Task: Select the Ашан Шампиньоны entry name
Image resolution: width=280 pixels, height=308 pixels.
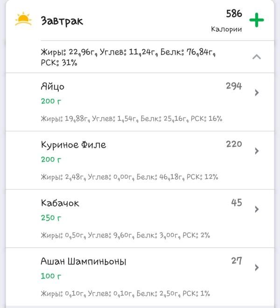Action: (x=84, y=261)
